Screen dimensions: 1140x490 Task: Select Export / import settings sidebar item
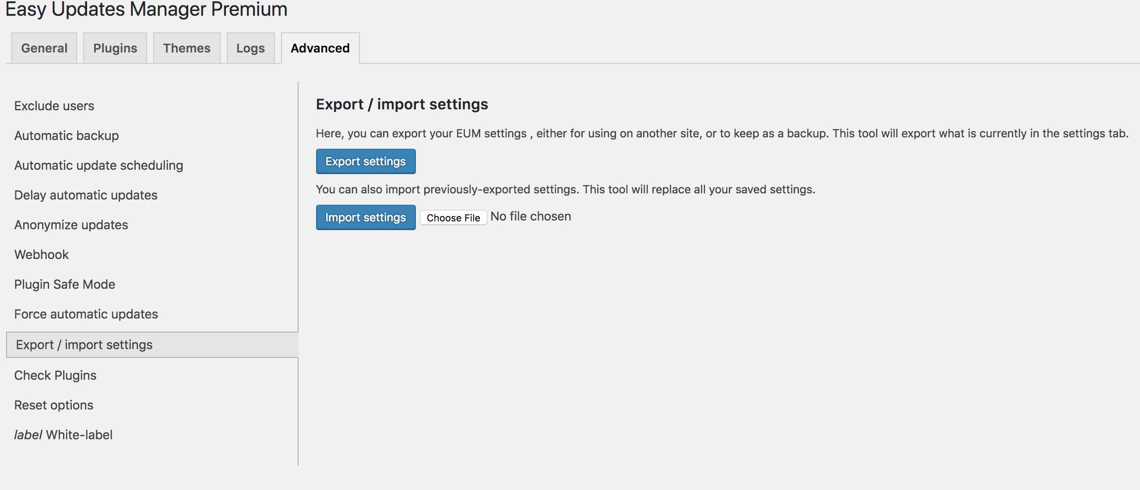pos(152,345)
